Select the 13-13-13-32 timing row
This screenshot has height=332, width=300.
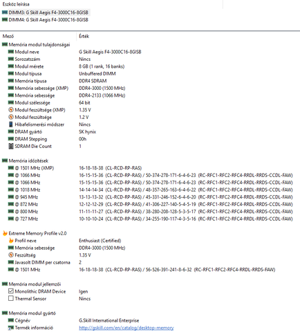point(186,197)
